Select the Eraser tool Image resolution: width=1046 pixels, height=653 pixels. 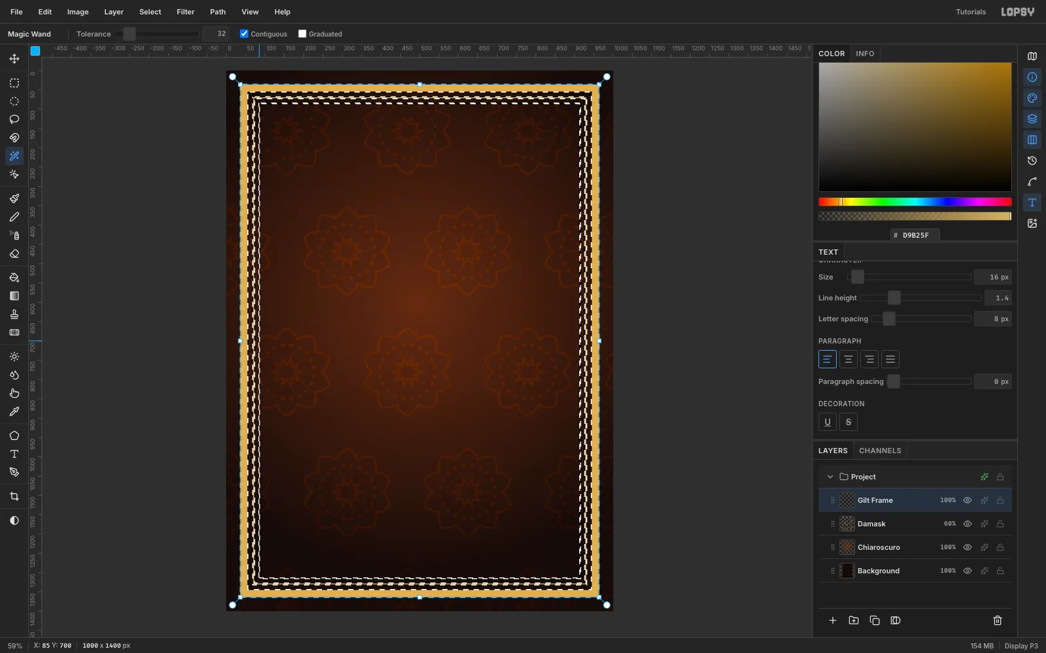click(x=14, y=253)
